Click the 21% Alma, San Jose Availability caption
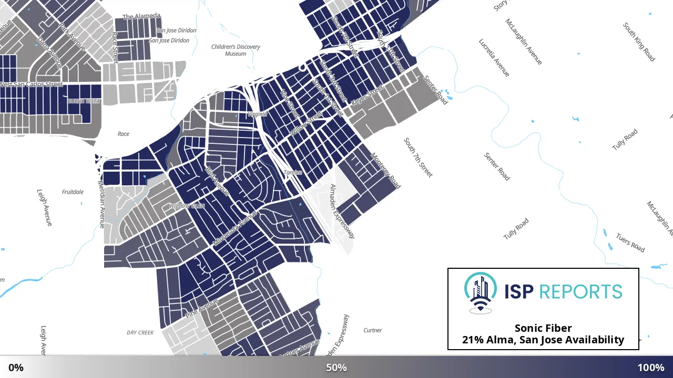 click(x=543, y=340)
